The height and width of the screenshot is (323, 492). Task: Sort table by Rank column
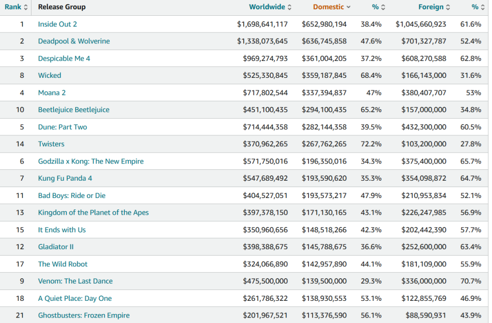click(x=16, y=7)
